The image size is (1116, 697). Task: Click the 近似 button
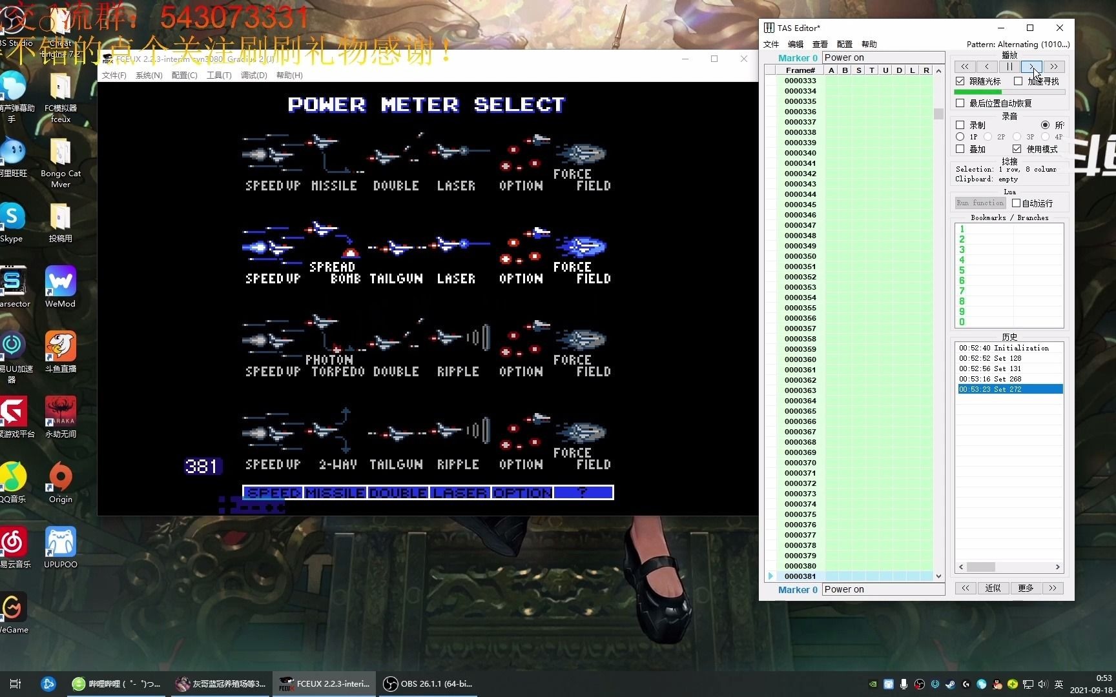pos(993,588)
